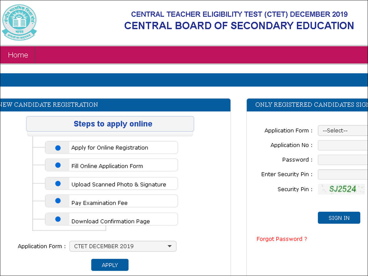Click bullet icon beside Download Confirmation Page

click(58, 219)
